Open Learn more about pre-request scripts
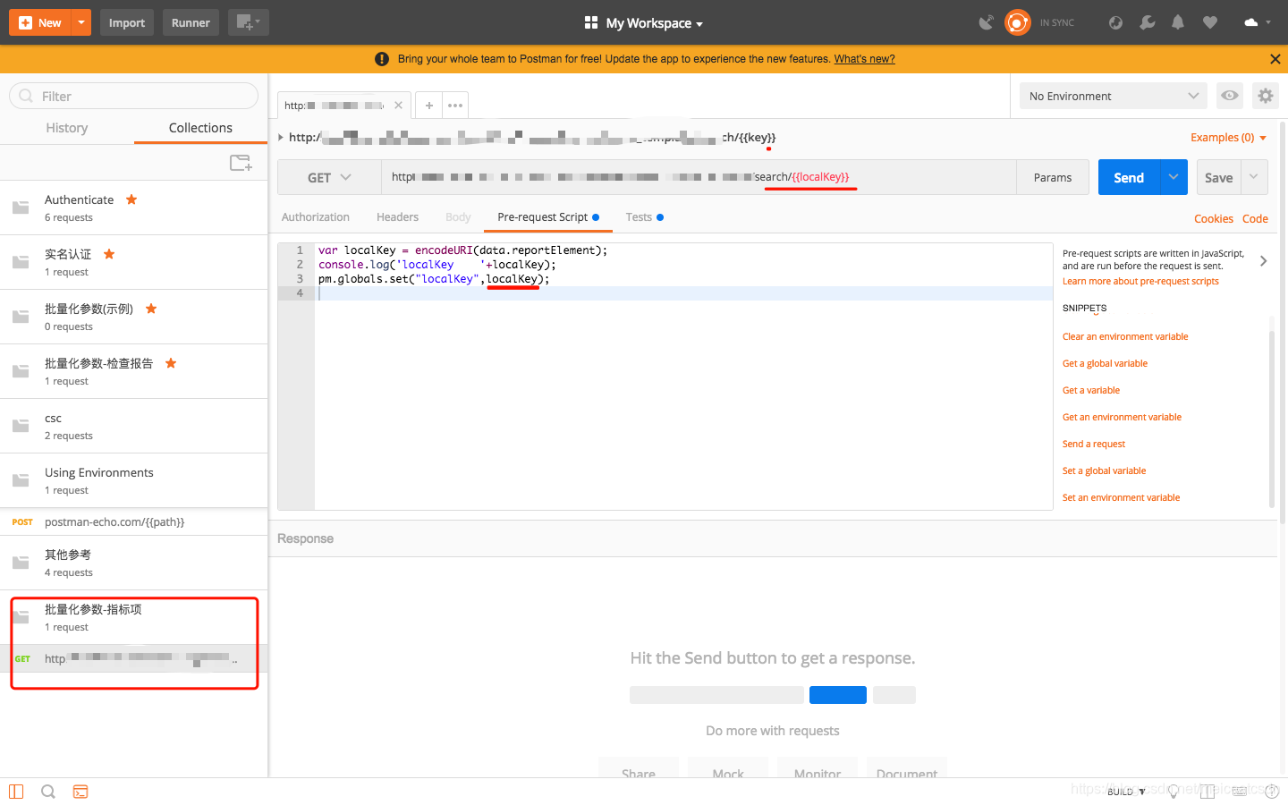The width and height of the screenshot is (1288, 805). pos(1140,281)
